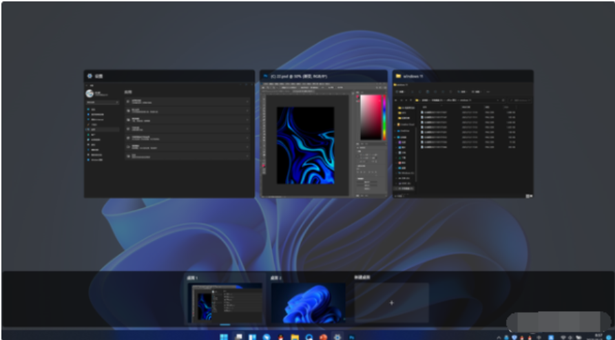Switch to Desktop 2 thumbnail

308,304
